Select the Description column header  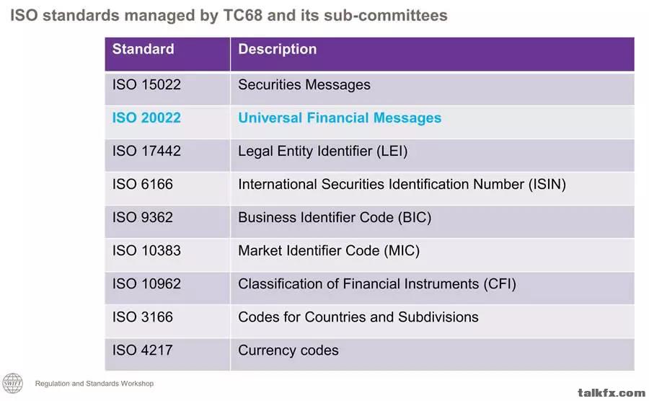(432, 54)
